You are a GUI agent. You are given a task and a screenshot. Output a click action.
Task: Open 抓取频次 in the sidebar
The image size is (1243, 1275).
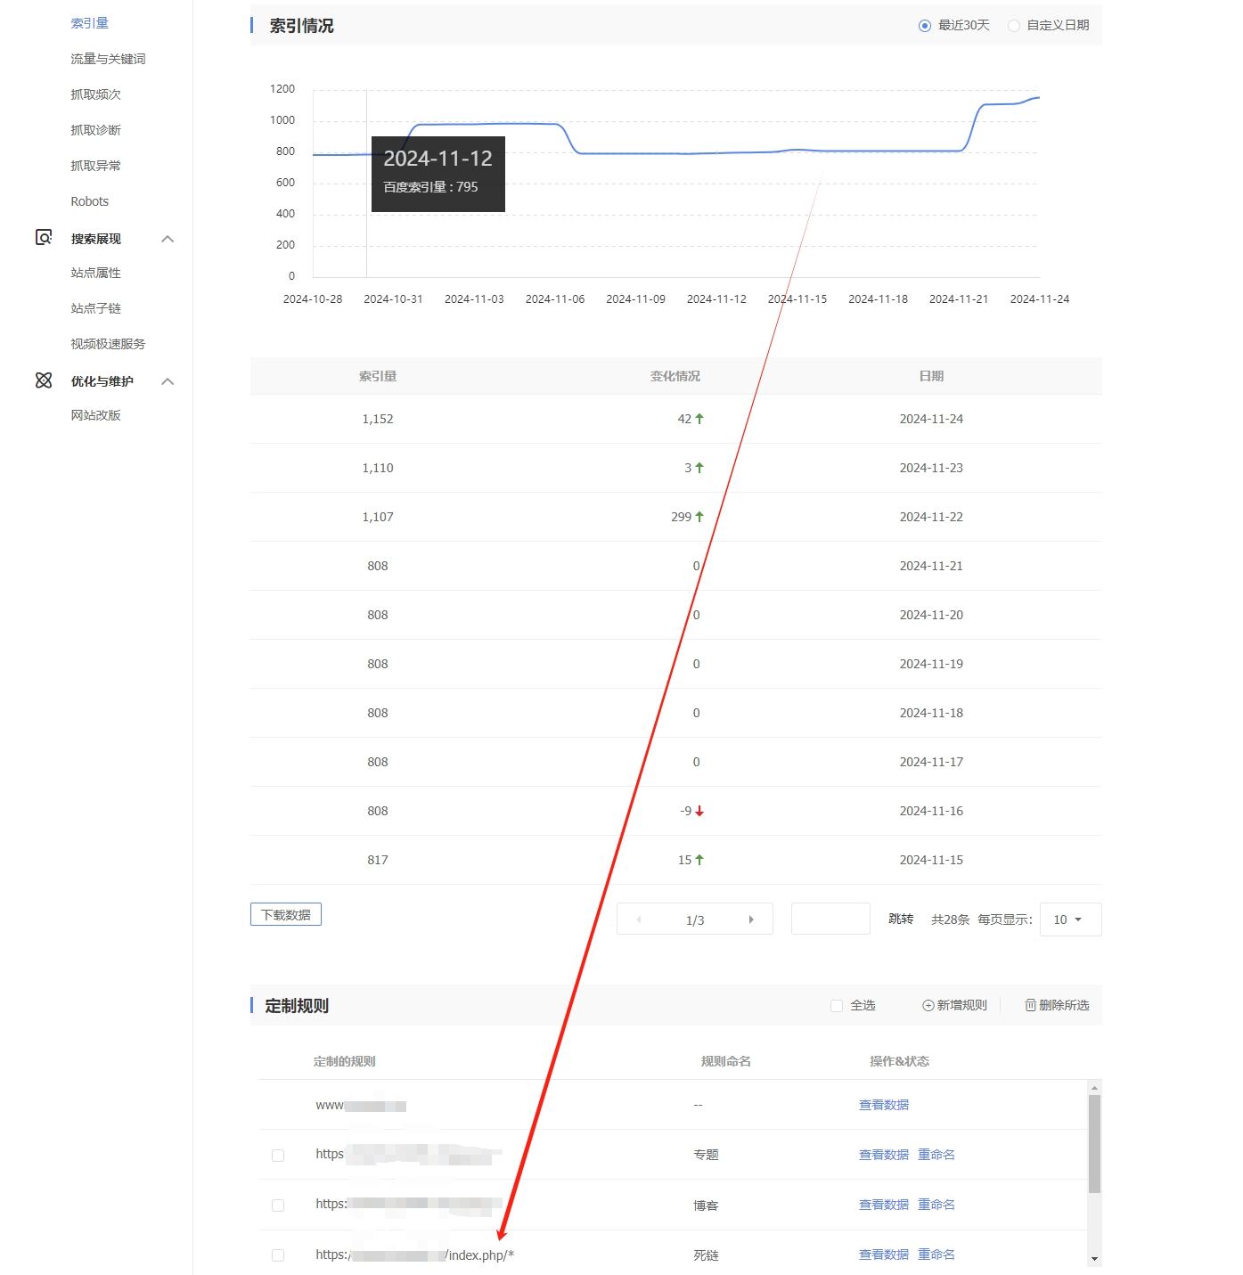pyautogui.click(x=95, y=94)
